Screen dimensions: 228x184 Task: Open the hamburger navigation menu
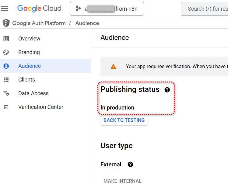coord(5,9)
